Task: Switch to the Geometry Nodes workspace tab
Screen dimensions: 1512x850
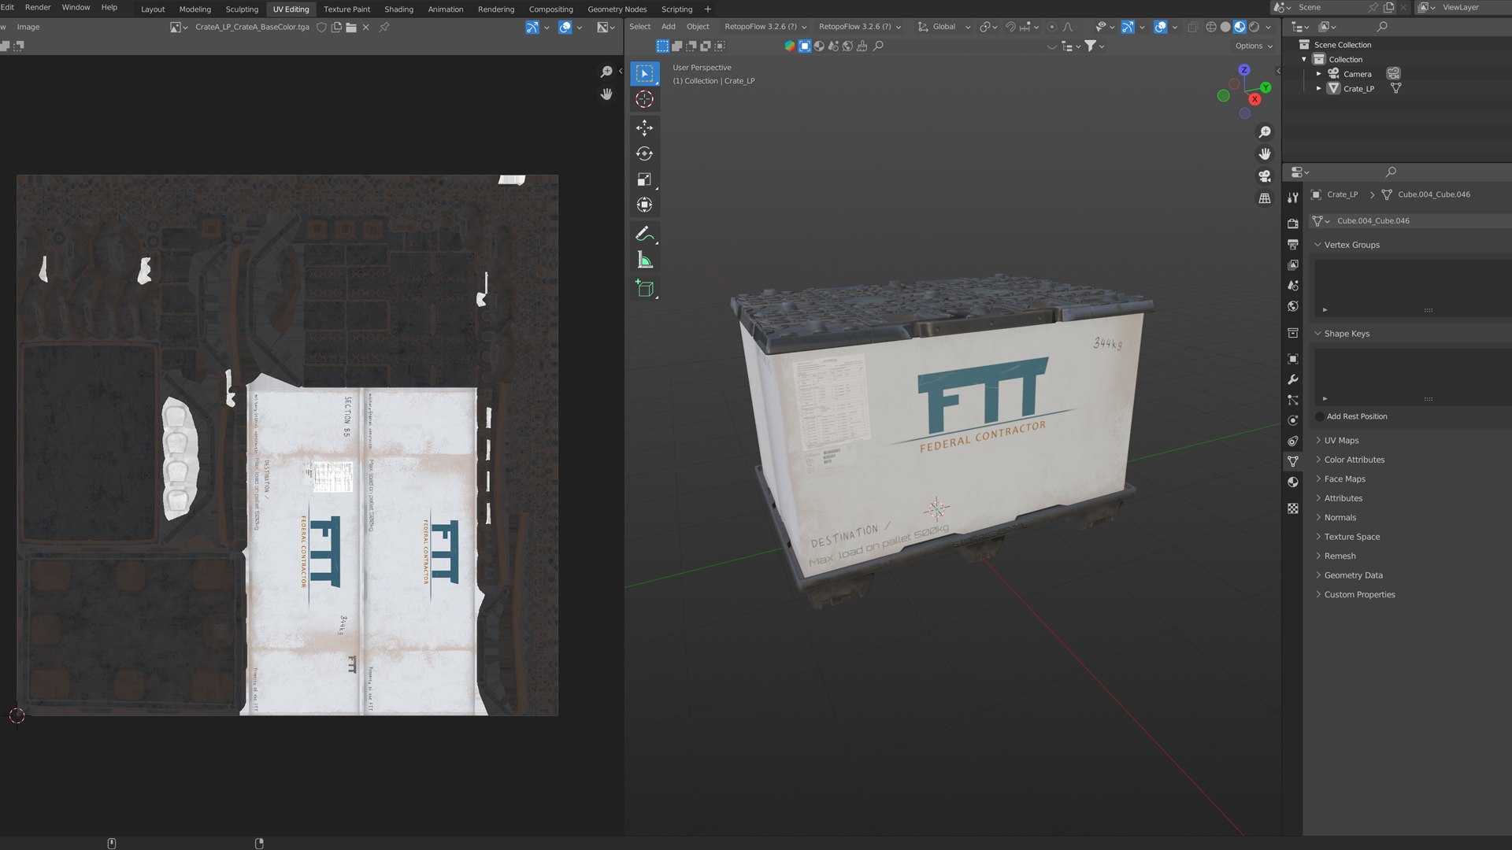Action: [617, 9]
